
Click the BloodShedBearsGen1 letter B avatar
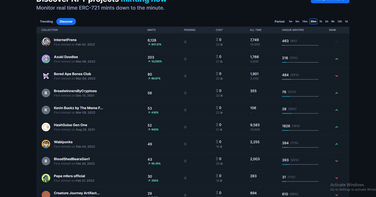46,161
